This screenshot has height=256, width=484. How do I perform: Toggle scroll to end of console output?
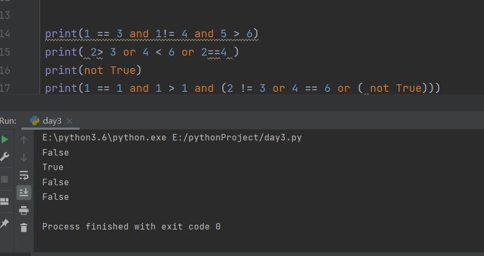(x=24, y=192)
